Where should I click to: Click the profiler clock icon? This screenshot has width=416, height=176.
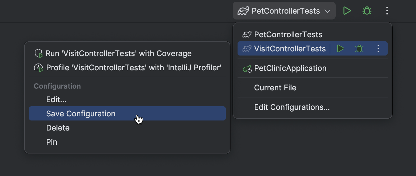pos(39,68)
